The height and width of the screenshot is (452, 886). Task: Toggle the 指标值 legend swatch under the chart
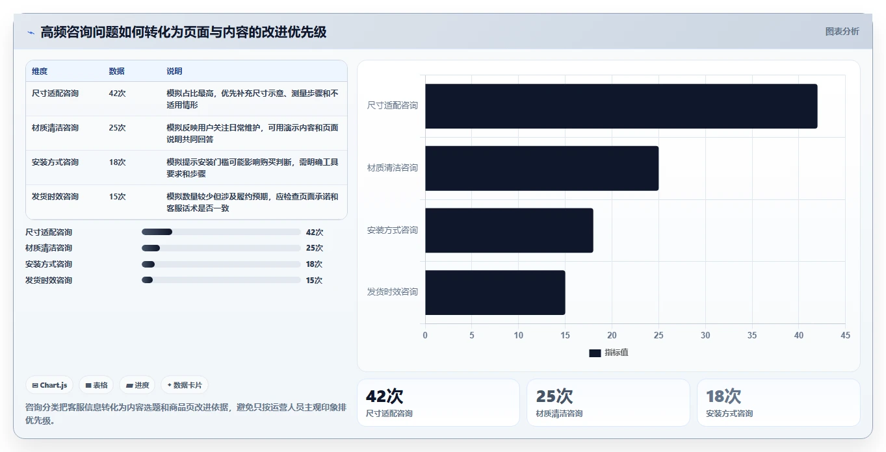coord(595,353)
